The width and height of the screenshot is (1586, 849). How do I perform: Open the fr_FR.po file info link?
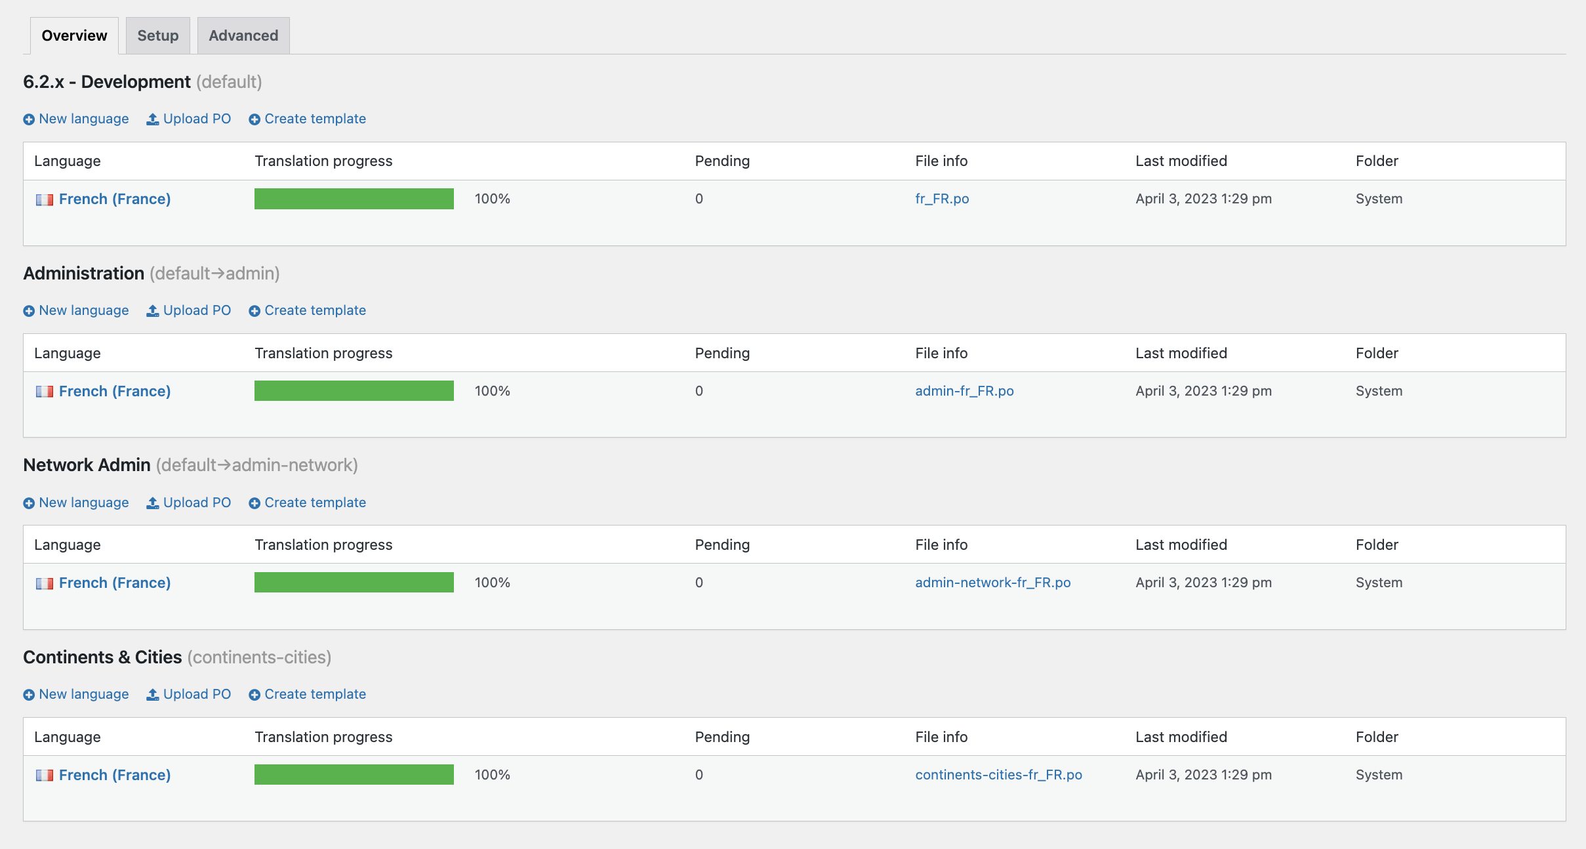click(x=942, y=199)
